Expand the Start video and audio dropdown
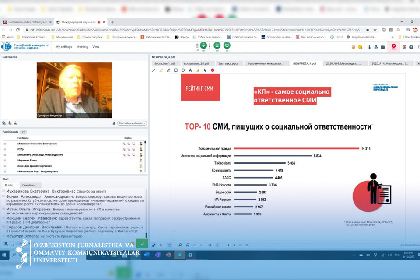The image size is (420, 280). pyautogui.click(x=132, y=123)
